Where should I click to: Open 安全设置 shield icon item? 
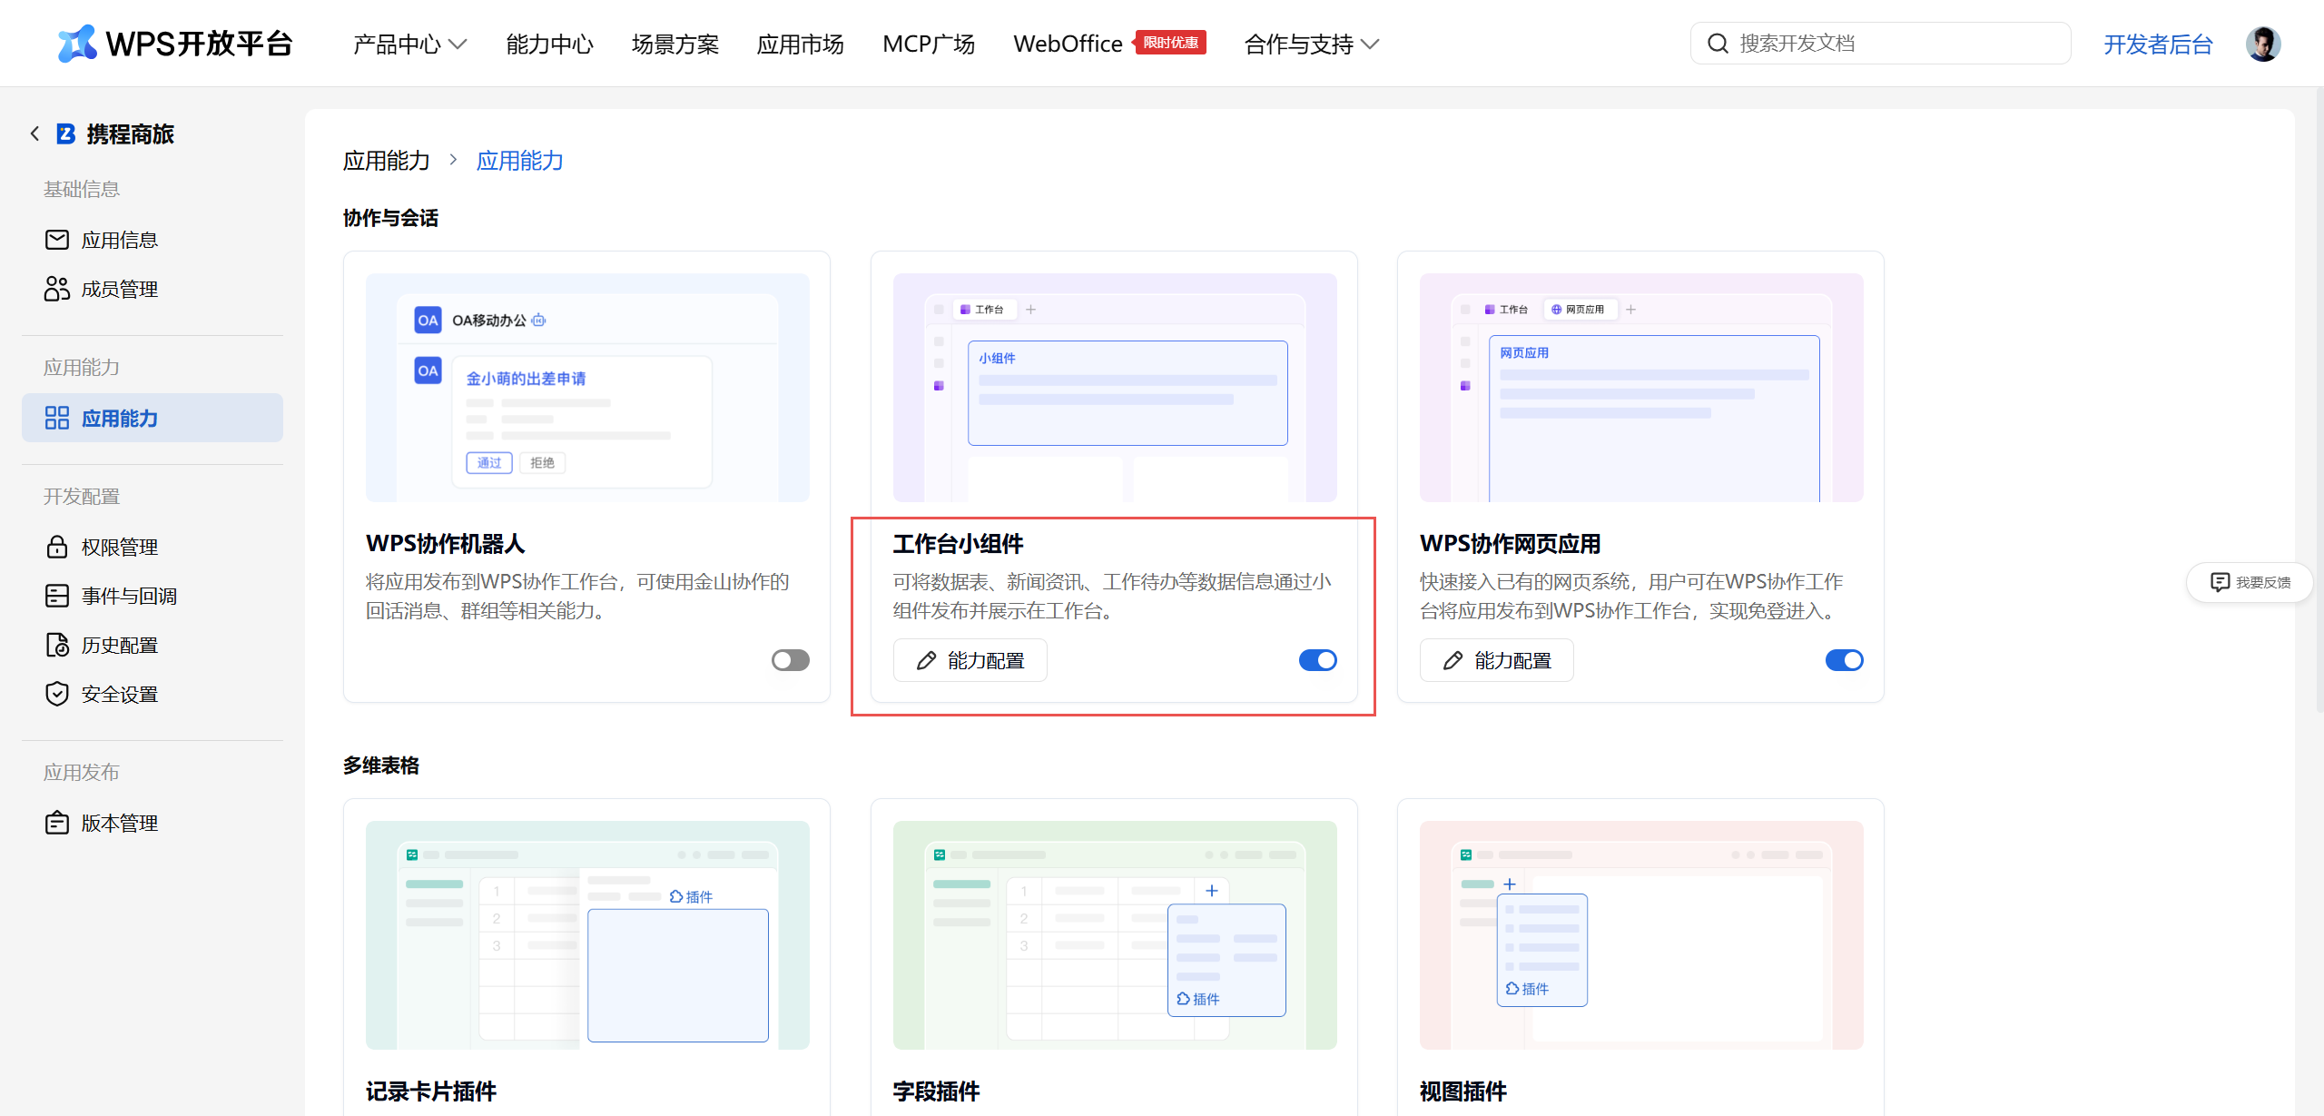coord(102,694)
